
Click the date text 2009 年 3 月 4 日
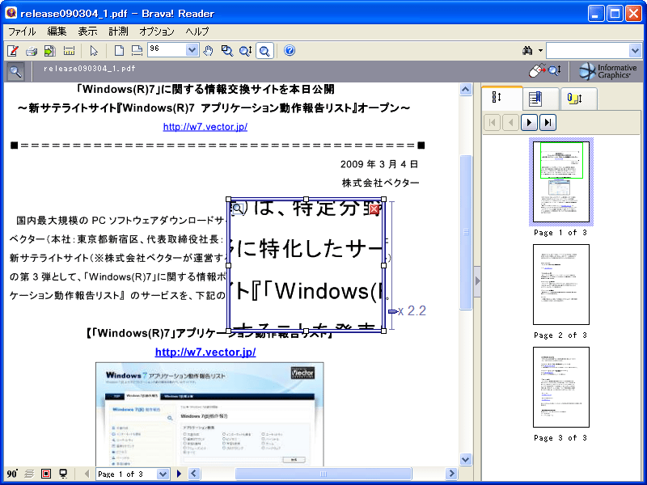379,164
